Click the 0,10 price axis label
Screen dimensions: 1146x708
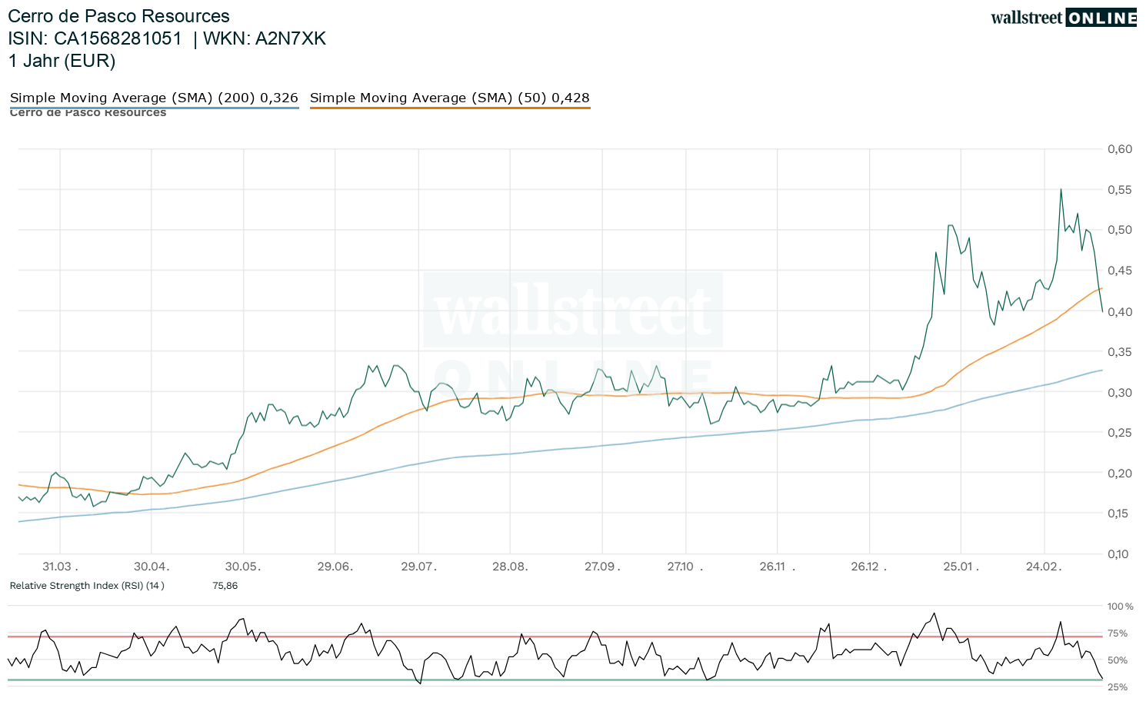tap(1120, 554)
